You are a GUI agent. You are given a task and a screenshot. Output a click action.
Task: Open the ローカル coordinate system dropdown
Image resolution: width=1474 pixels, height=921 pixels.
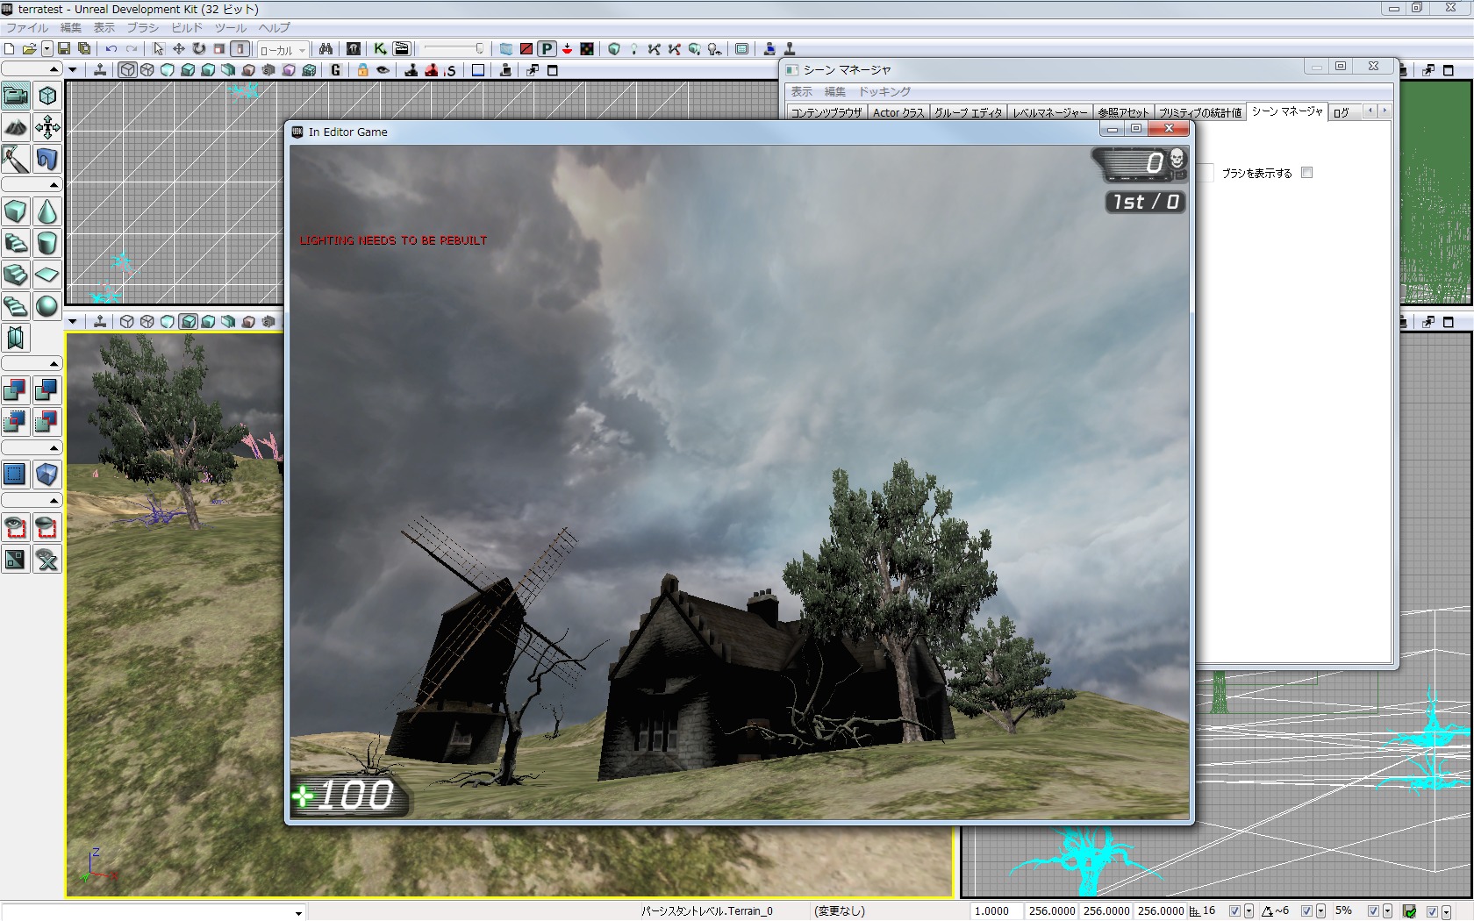283,50
